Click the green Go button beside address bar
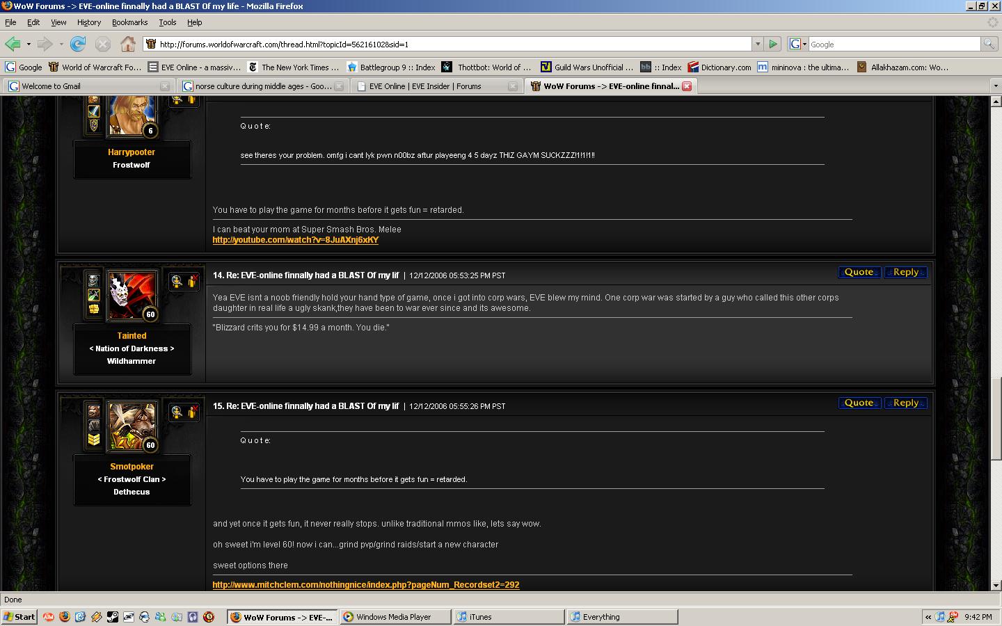1002x626 pixels. (x=773, y=44)
